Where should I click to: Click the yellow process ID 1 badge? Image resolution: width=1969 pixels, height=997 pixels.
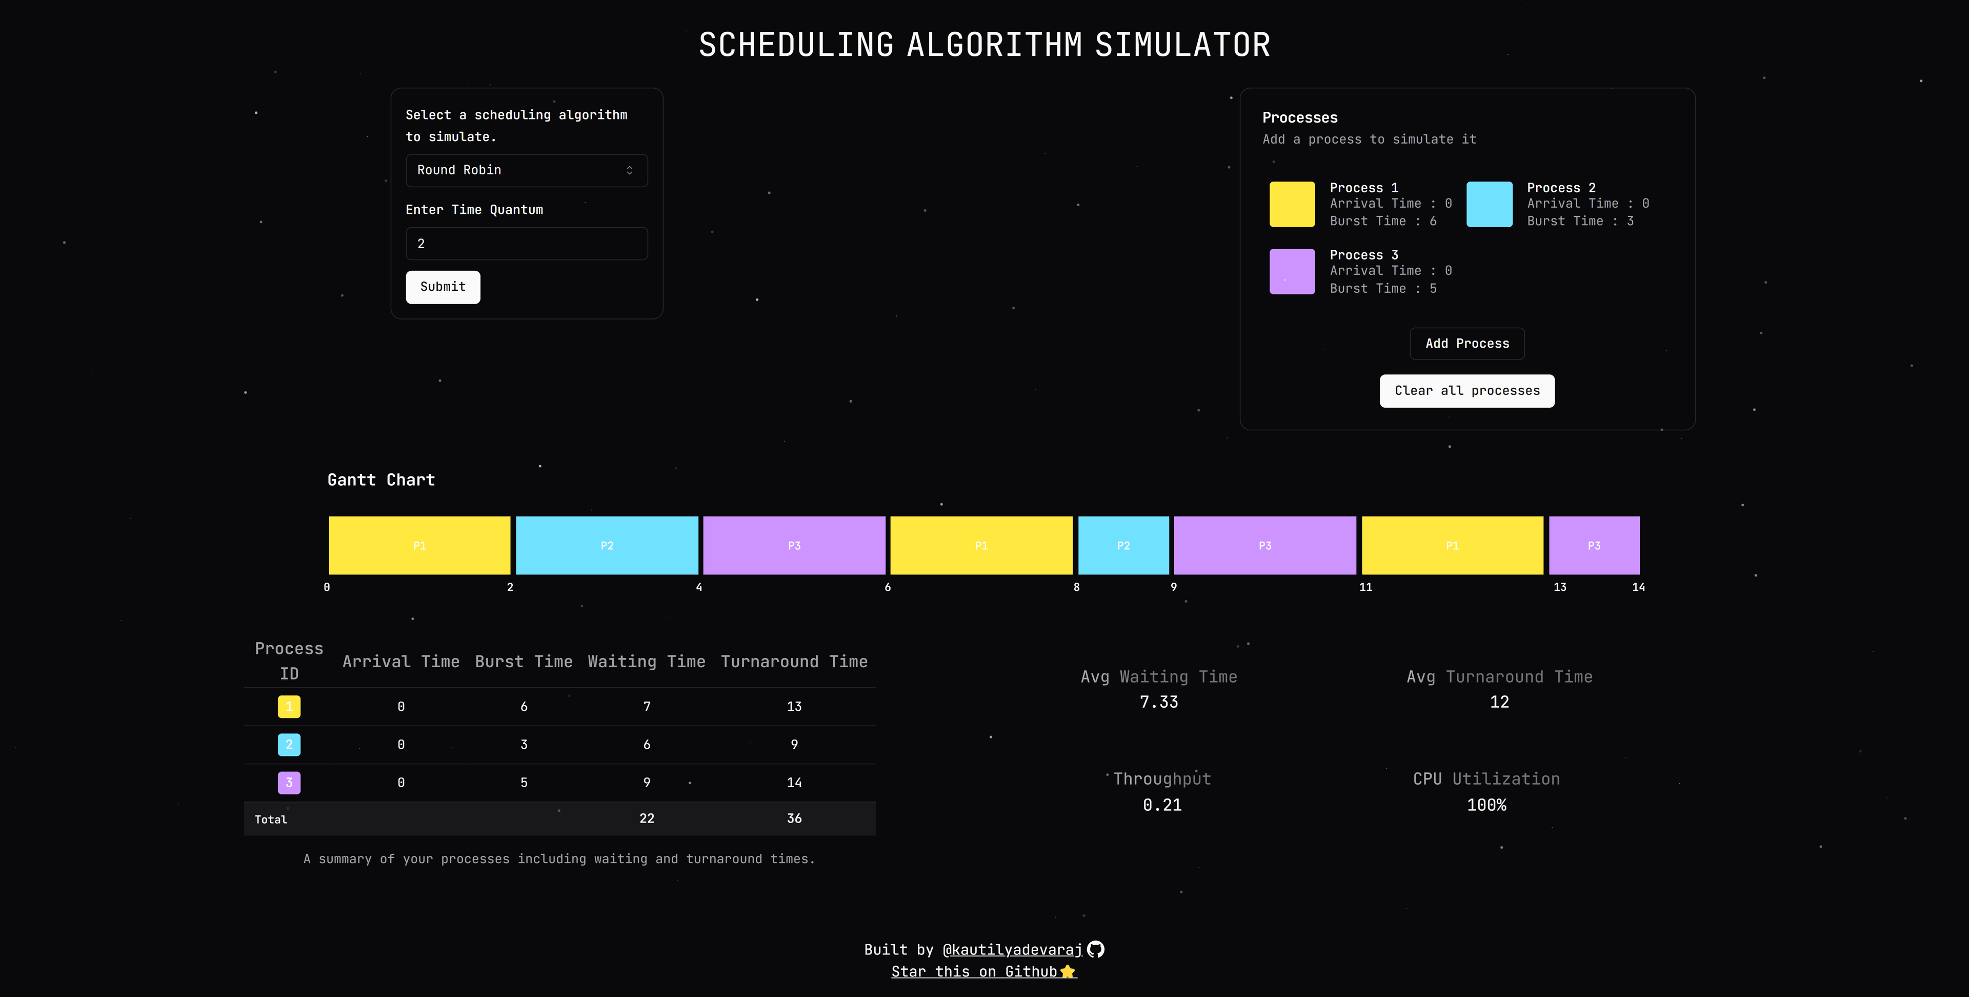click(289, 706)
